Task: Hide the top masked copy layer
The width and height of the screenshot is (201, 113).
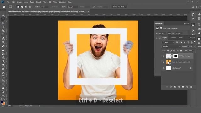Action: tap(163, 56)
